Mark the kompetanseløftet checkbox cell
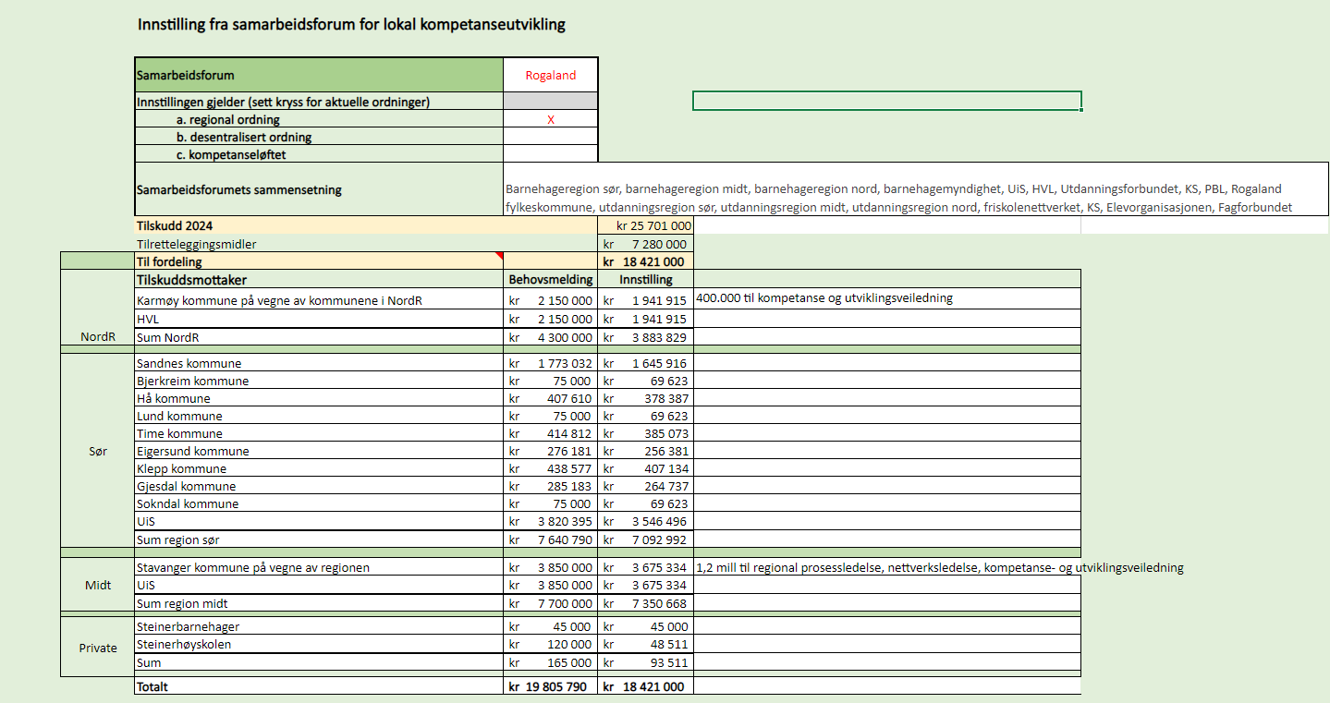Viewport: 1330px width, 703px height. pos(551,154)
